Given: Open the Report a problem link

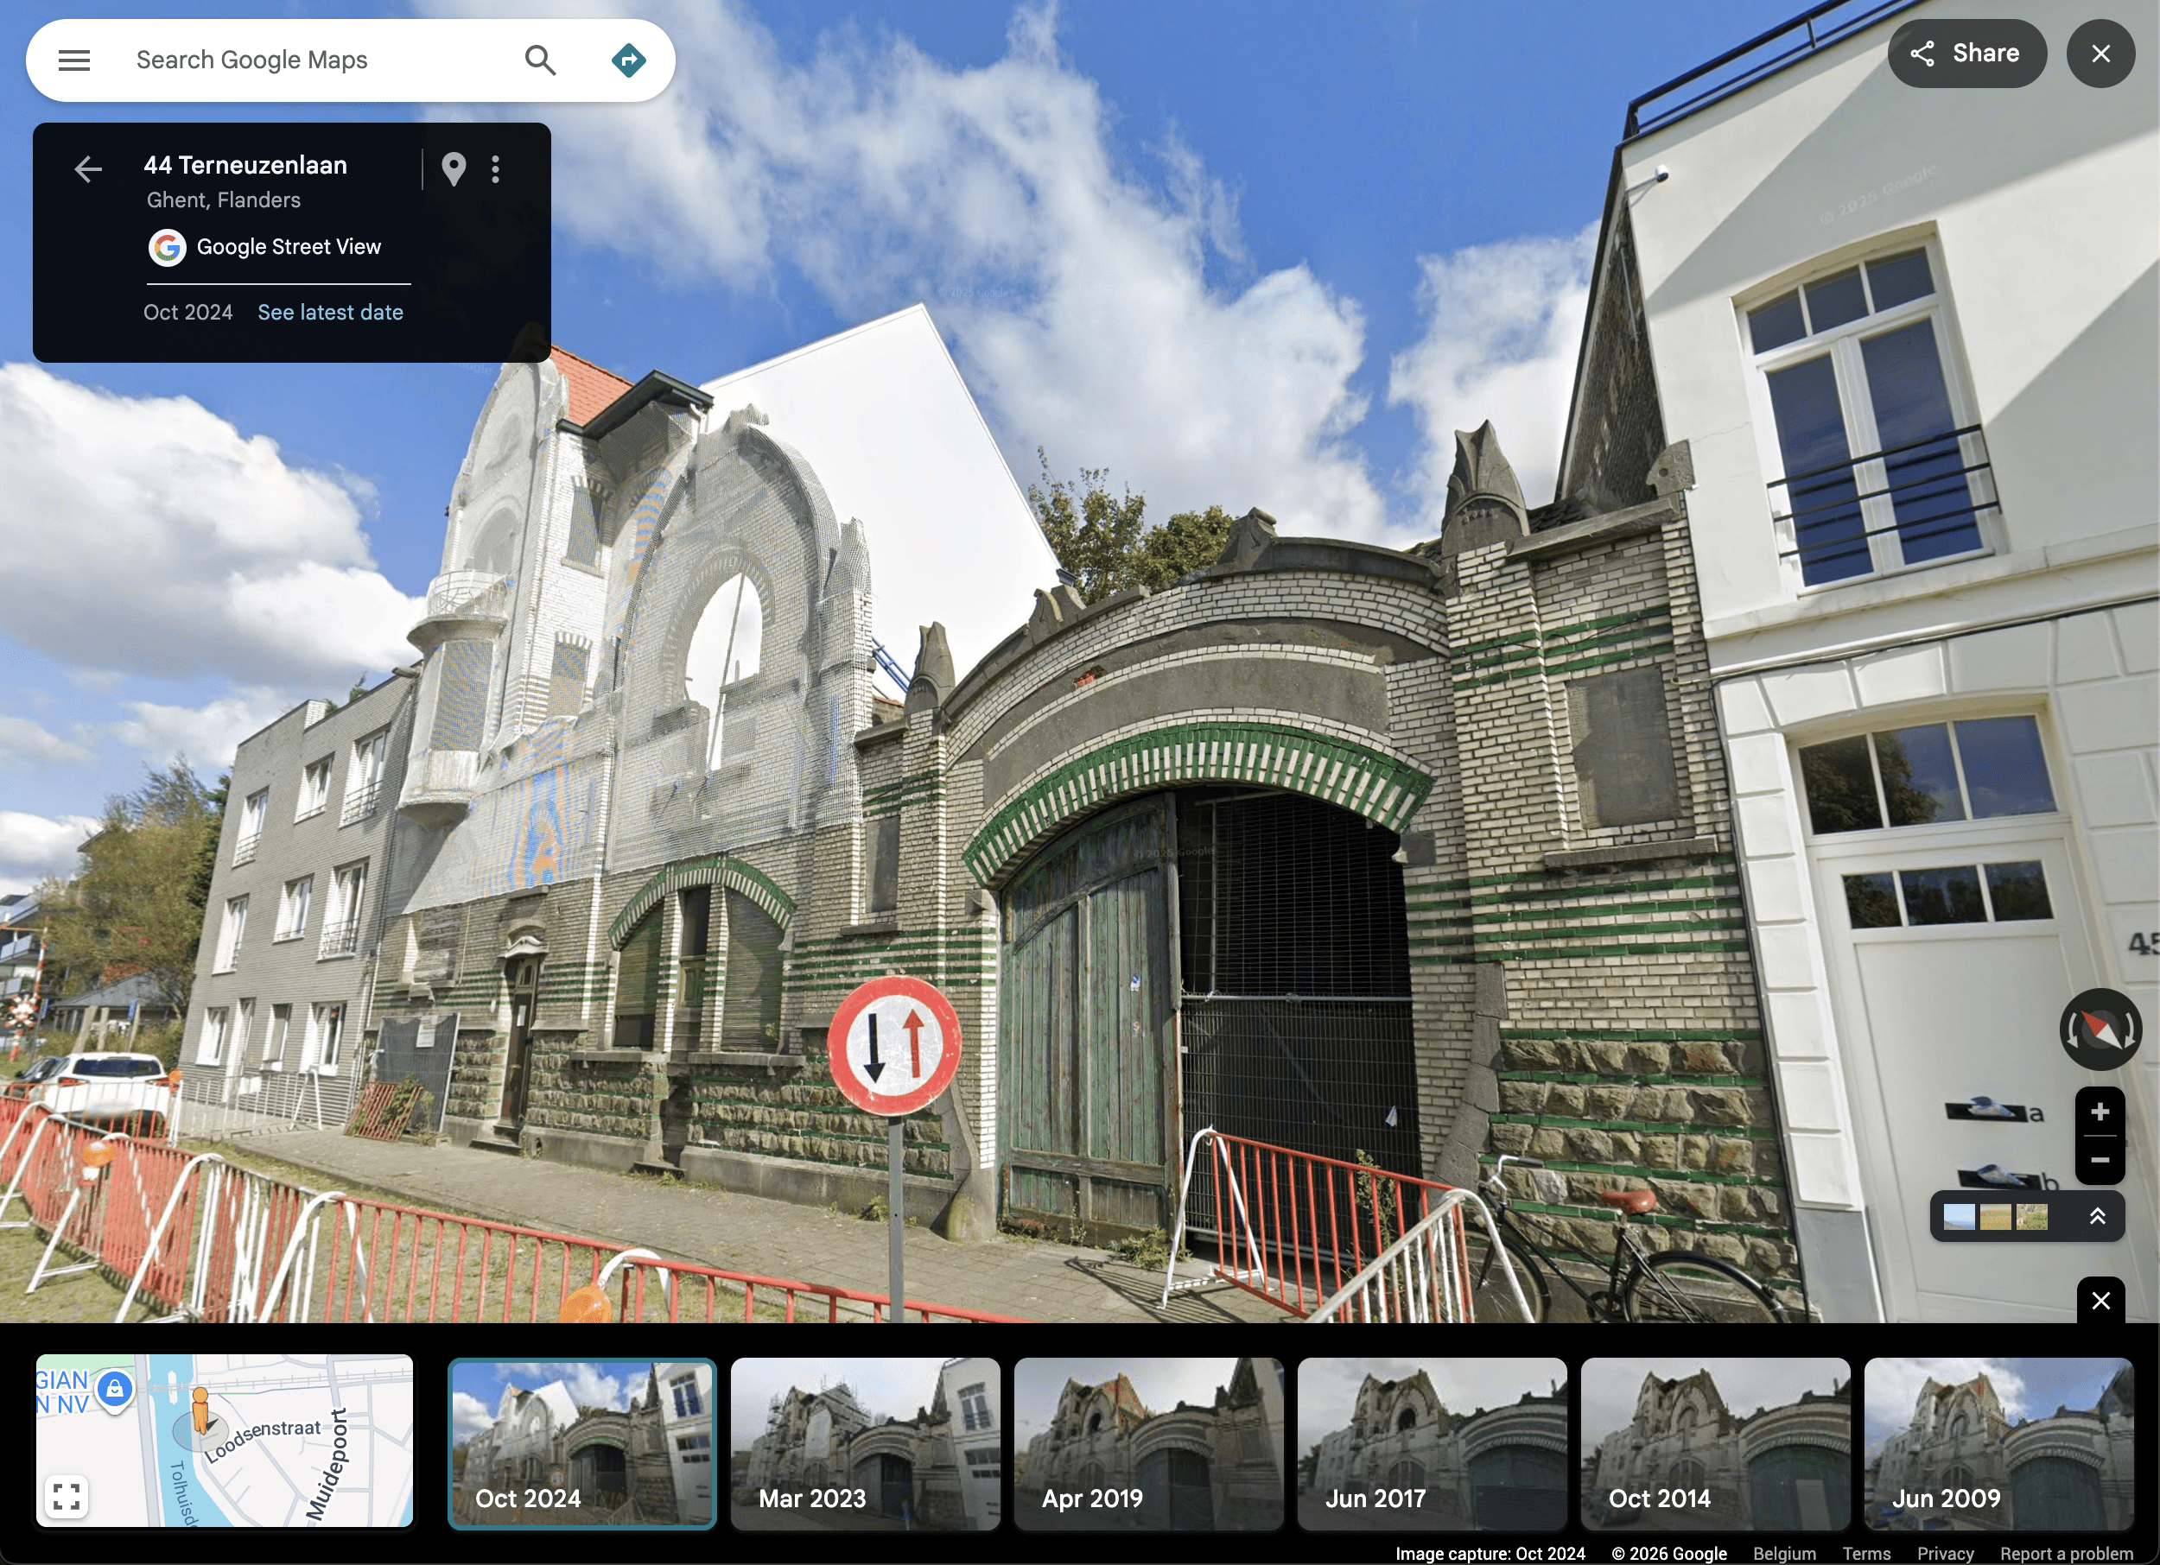Looking at the screenshot, I should tap(2066, 1554).
